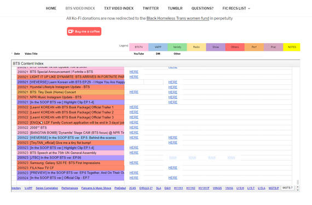This screenshot has height=205, width=312.
Task: Click the Buy me a coffee button
Action: coord(84,31)
